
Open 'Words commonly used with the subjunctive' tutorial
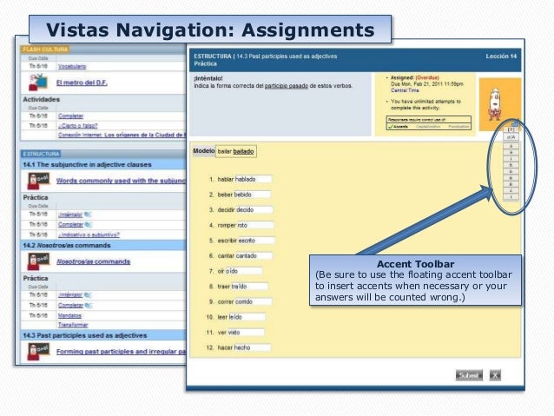click(122, 181)
